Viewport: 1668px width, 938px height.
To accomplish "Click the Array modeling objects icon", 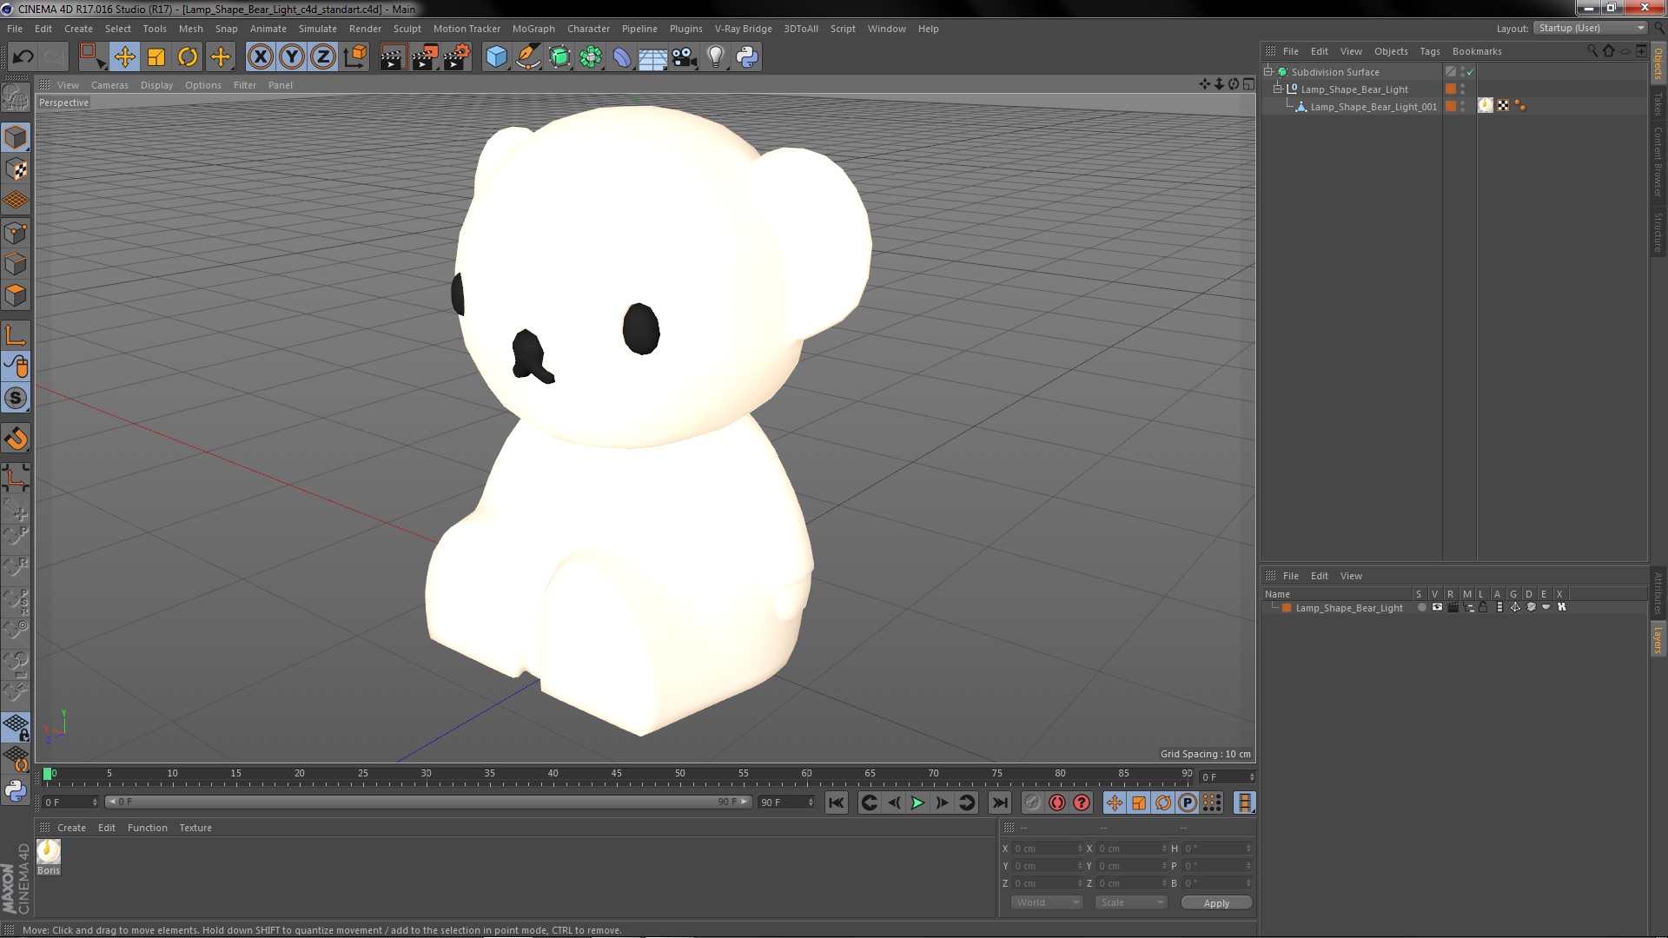I will tap(591, 57).
